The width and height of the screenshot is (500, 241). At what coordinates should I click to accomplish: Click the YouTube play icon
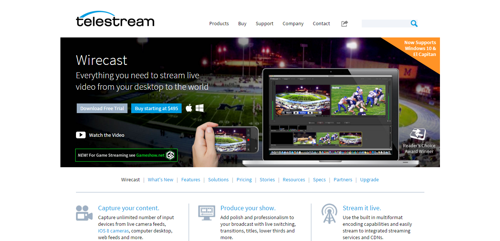point(81,135)
